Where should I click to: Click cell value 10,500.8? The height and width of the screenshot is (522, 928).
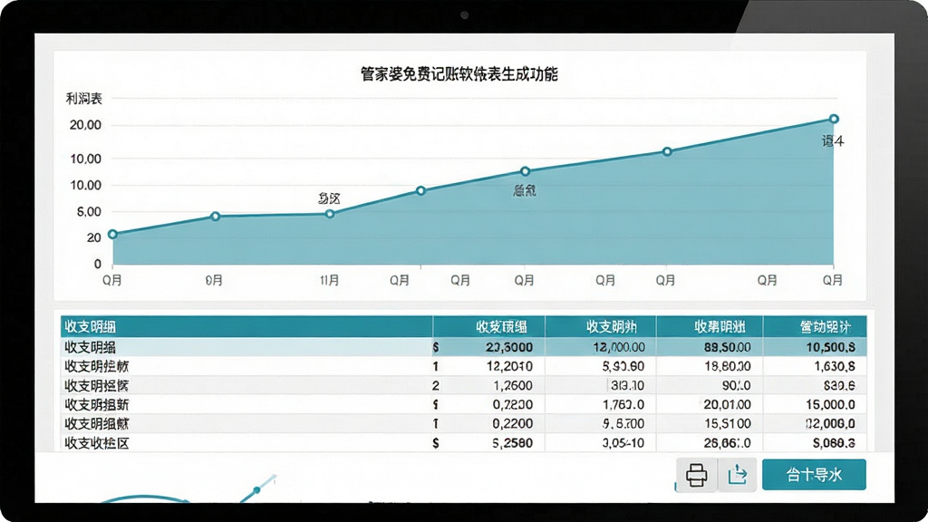[x=831, y=347]
